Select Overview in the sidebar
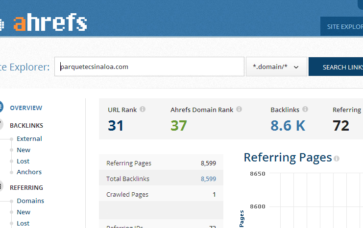Image resolution: width=363 pixels, height=228 pixels. (26, 108)
